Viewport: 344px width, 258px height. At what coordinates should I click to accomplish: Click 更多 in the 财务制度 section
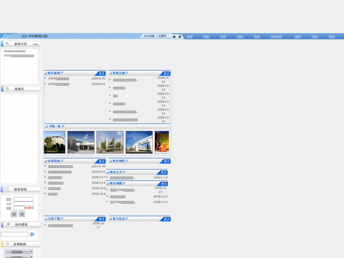[x=167, y=161]
